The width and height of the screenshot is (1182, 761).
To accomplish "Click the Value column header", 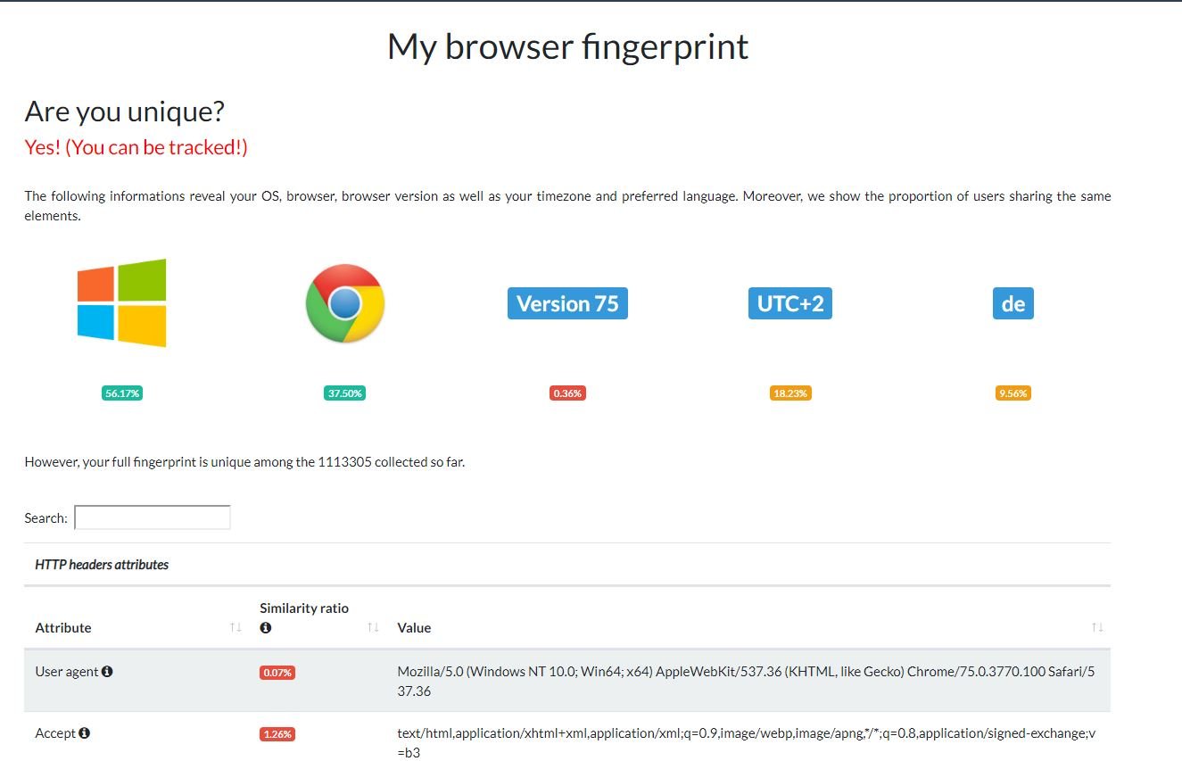I will click(414, 628).
